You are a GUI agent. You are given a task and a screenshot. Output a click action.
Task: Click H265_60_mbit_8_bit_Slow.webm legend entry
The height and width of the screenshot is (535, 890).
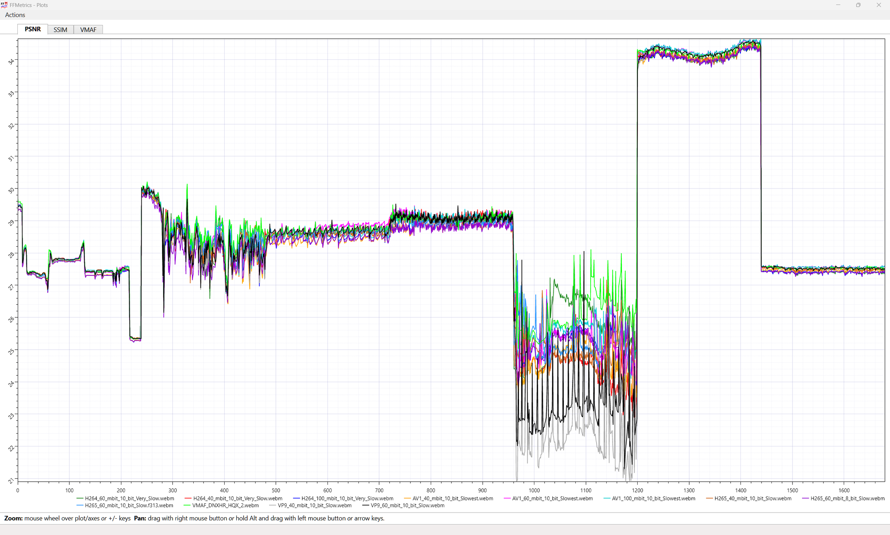(847, 498)
